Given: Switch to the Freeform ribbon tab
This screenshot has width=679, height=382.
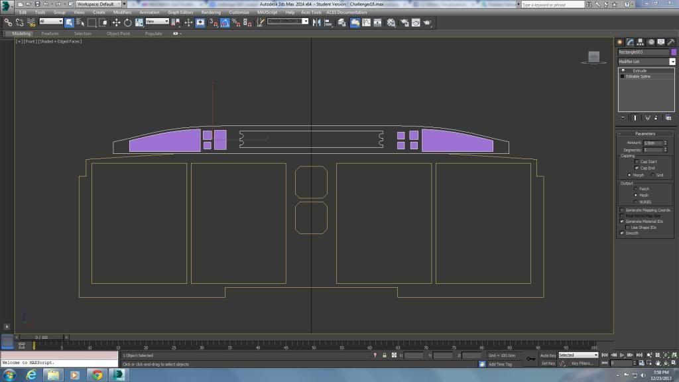Looking at the screenshot, I should (x=50, y=33).
